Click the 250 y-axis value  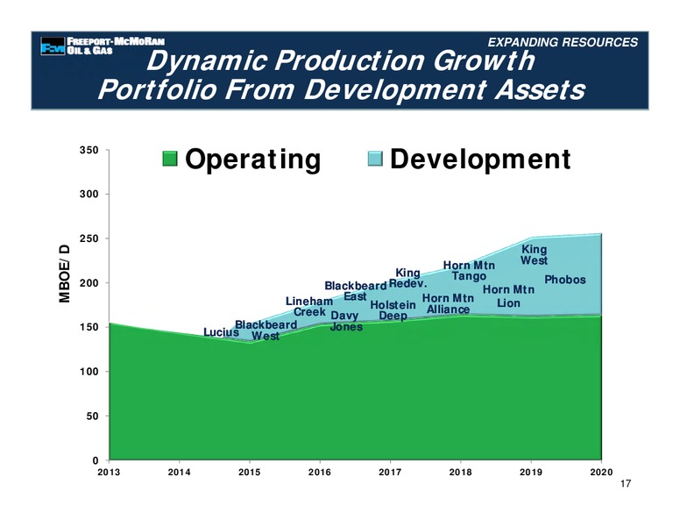[89, 238]
